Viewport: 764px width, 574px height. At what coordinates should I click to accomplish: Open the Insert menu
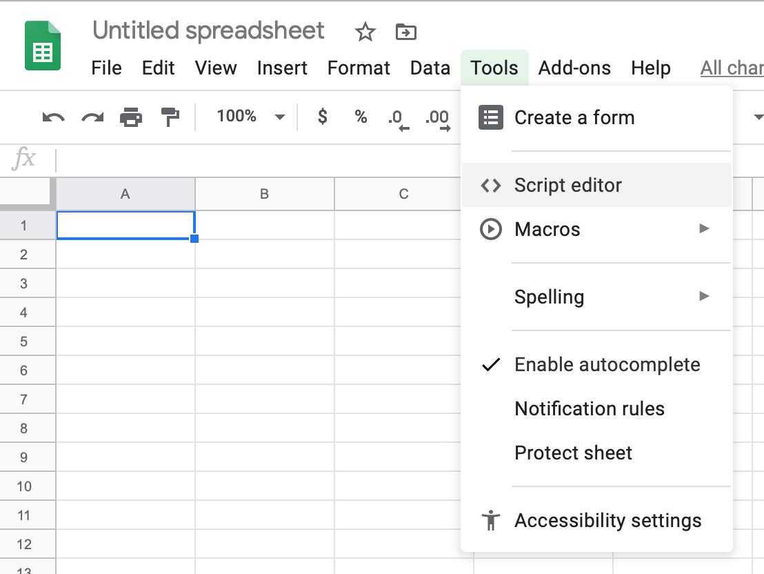pyautogui.click(x=282, y=68)
